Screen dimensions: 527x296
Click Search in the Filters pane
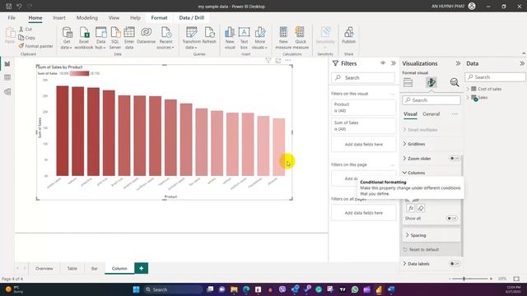[363, 78]
